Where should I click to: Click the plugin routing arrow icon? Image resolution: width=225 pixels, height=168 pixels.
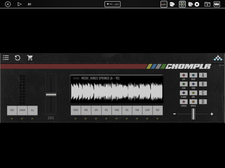click(x=191, y=4)
